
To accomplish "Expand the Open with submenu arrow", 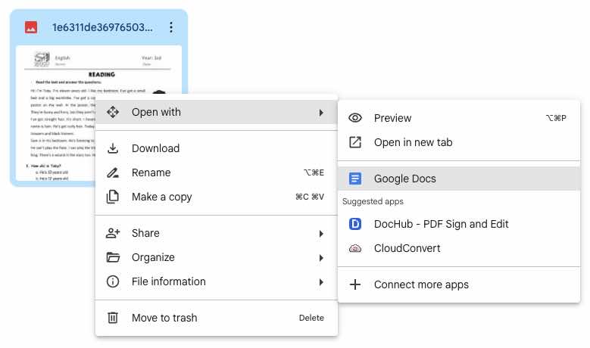I will coord(321,113).
